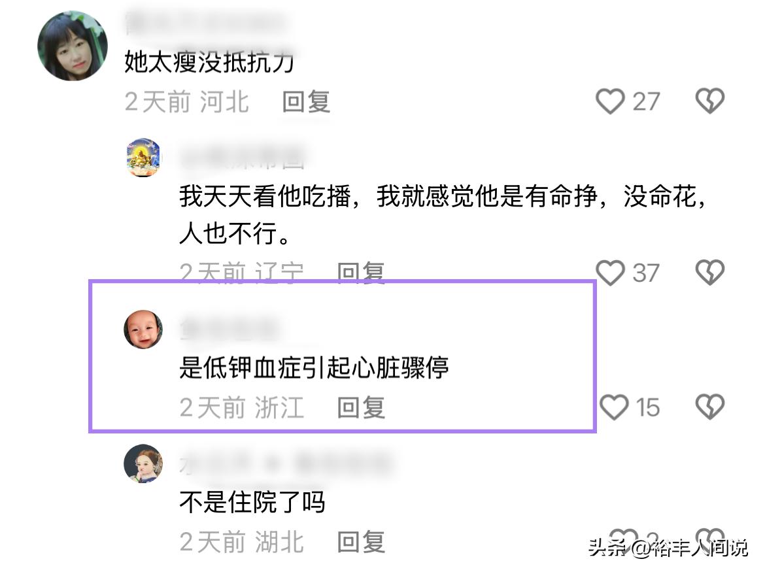This screenshot has height=574, width=765.
Task: Dislike the 河北 comment about 她太瘦没抵抗力
Action: 709,101
